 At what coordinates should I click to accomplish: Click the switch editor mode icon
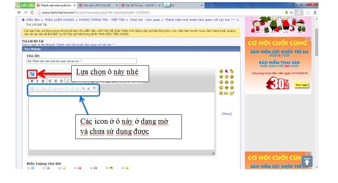(32, 74)
